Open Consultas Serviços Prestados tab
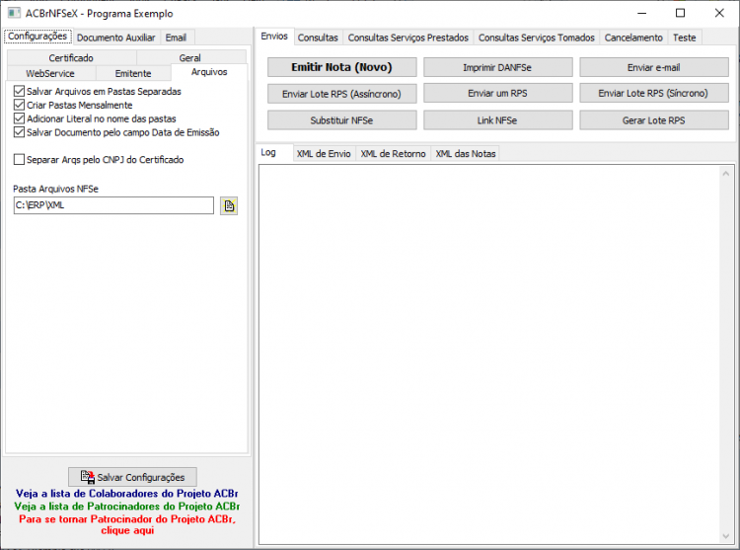 pyautogui.click(x=408, y=38)
